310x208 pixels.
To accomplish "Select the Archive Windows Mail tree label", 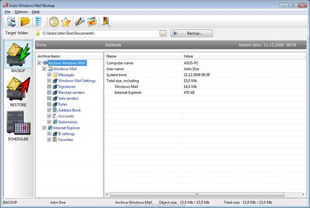I will point(67,63).
